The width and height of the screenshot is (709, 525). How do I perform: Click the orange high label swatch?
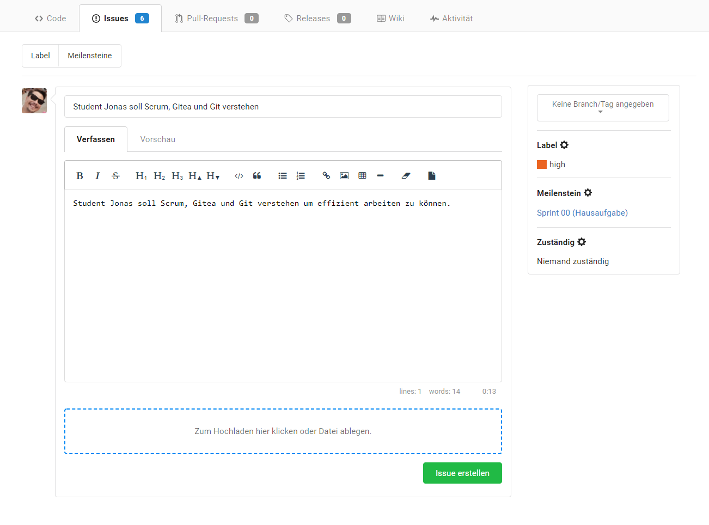(542, 164)
